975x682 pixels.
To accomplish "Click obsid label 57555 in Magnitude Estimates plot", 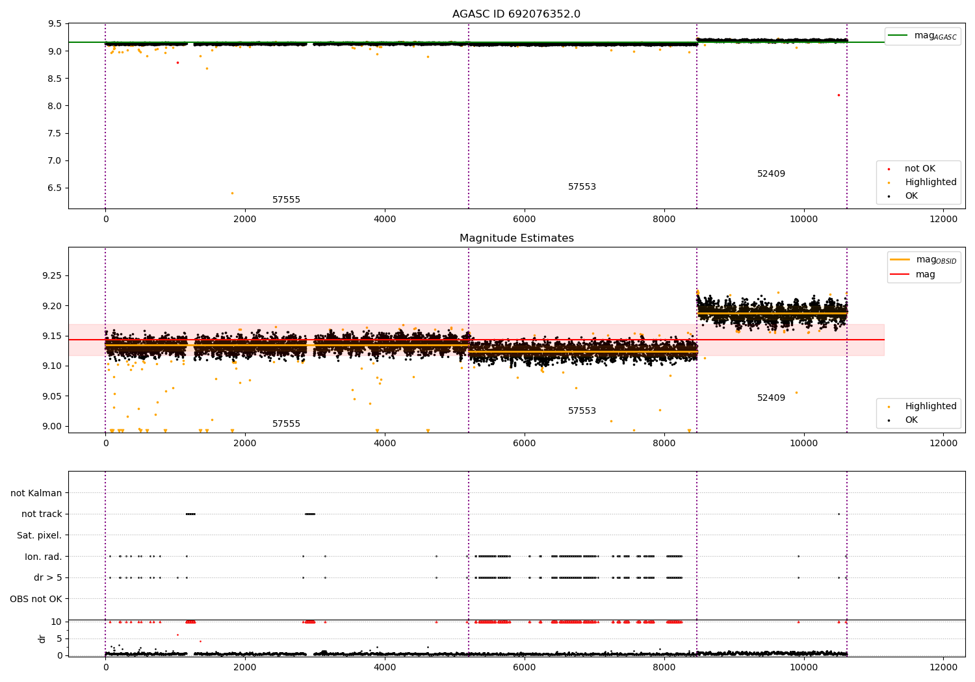I will (286, 424).
